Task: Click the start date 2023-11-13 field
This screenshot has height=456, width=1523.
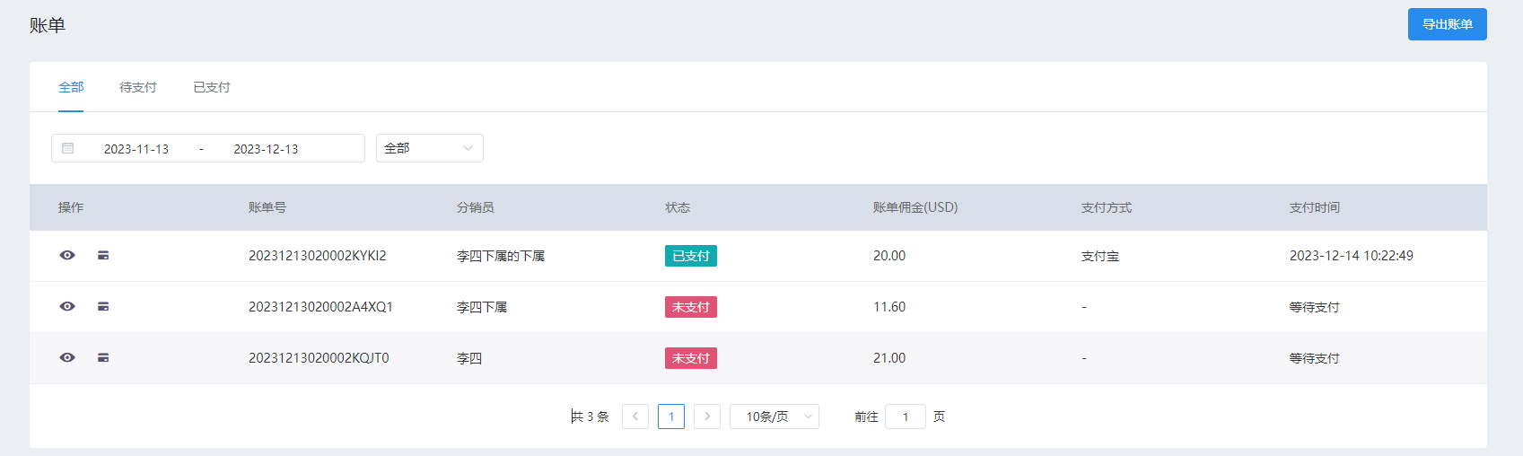Action: [136, 149]
